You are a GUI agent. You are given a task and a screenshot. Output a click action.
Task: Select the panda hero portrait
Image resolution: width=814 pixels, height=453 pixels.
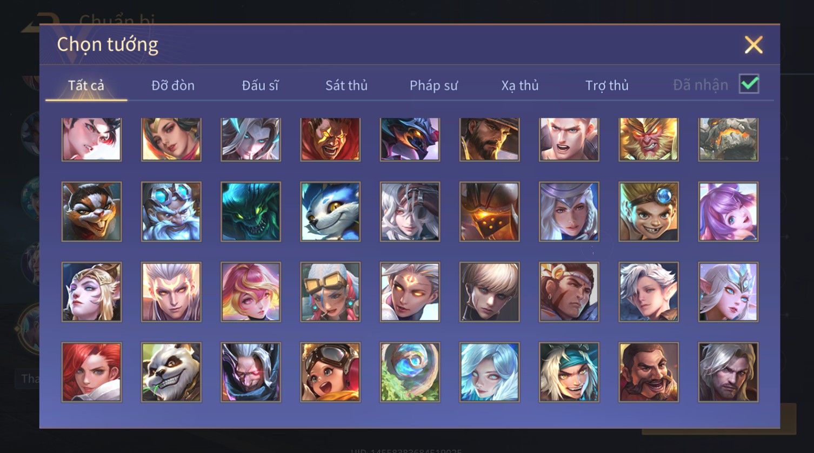[171, 372]
